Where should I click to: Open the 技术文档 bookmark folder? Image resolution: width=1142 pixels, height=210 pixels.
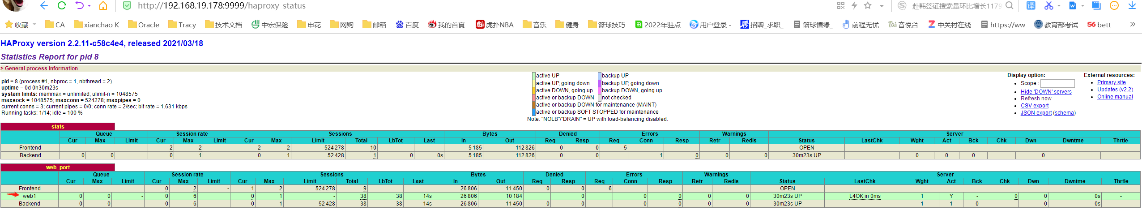pyautogui.click(x=223, y=25)
